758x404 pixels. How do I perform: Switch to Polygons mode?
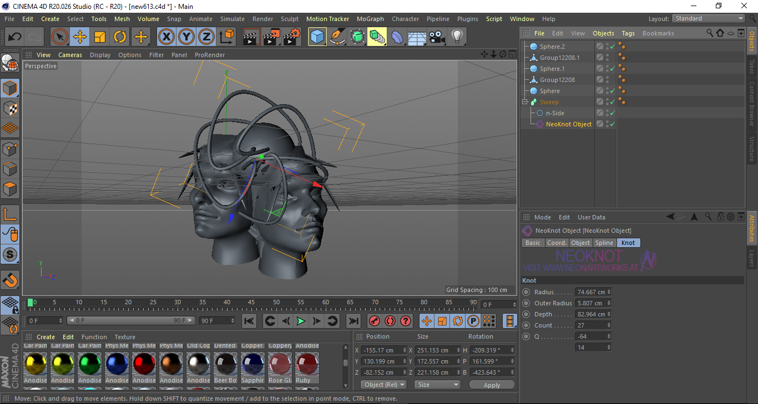click(10, 189)
